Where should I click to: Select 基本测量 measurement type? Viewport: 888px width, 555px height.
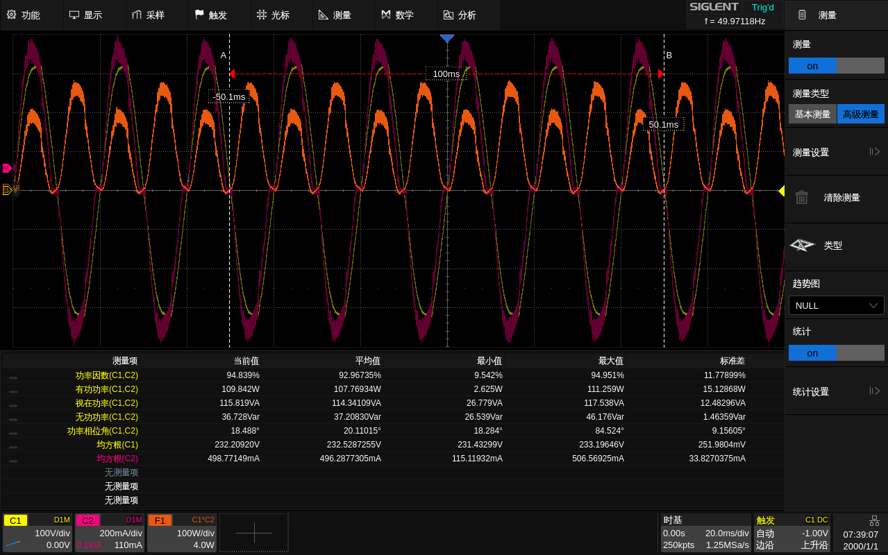(812, 114)
